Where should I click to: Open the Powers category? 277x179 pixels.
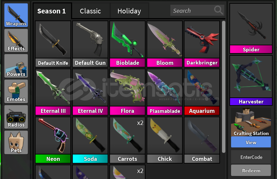click(x=16, y=66)
